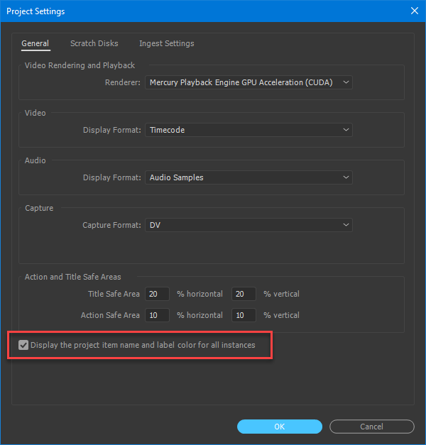Click the Title Safe Area vertical field
The width and height of the screenshot is (426, 445).
pyautogui.click(x=244, y=294)
